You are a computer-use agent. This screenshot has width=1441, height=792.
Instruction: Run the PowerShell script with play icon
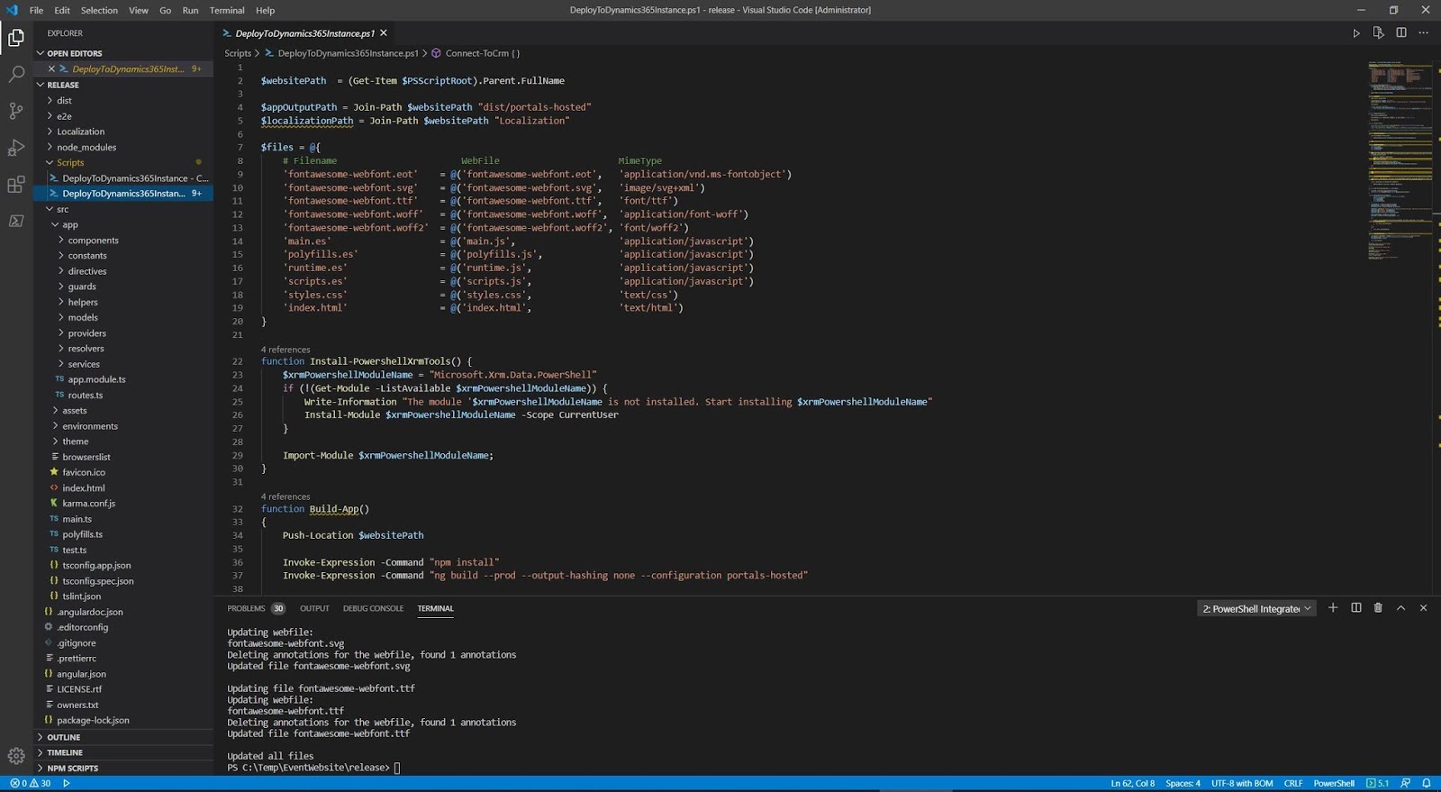point(1356,33)
